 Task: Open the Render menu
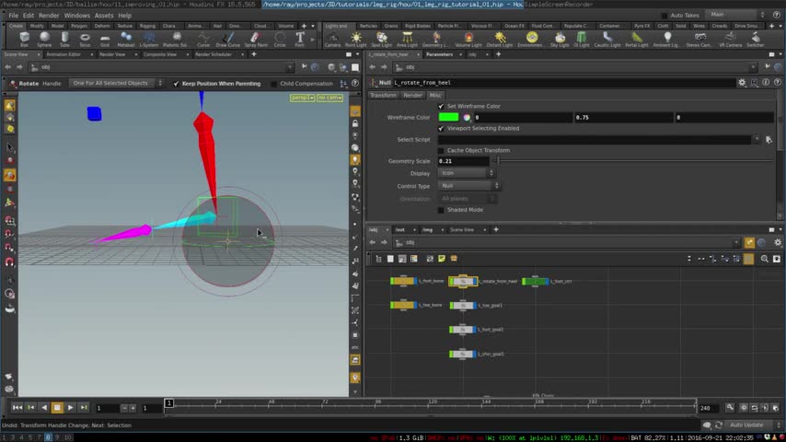click(x=48, y=16)
